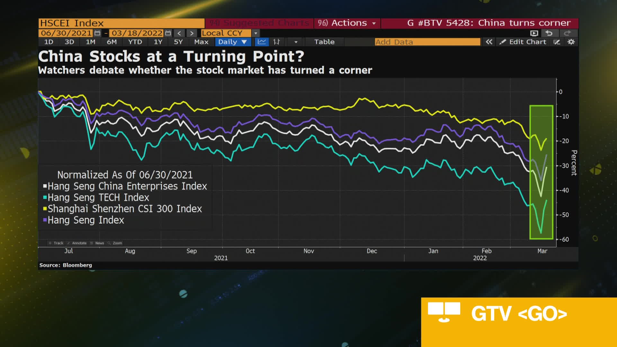Screen dimensions: 617x347
Task: Collapse panel with double left chevrons
Action: (x=489, y=42)
